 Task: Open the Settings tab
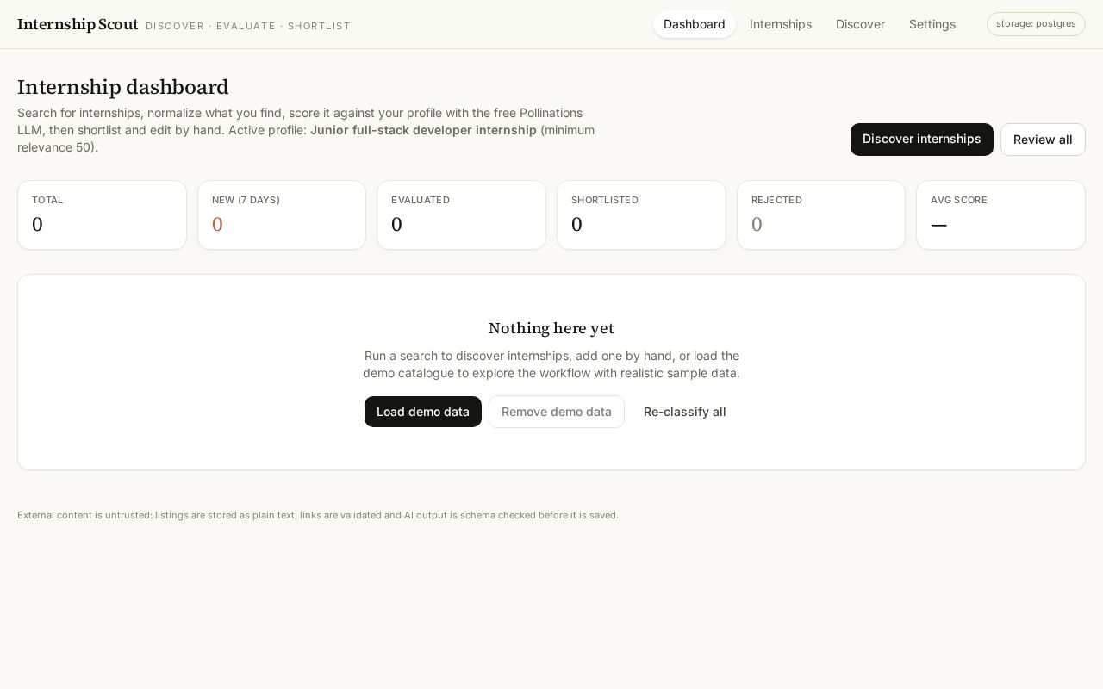tap(932, 24)
